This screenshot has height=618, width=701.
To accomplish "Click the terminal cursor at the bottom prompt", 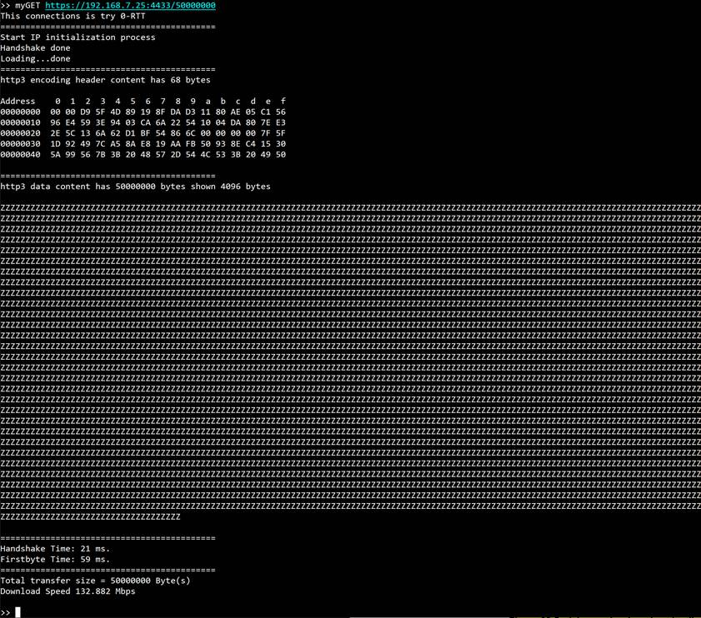I will pyautogui.click(x=18, y=612).
